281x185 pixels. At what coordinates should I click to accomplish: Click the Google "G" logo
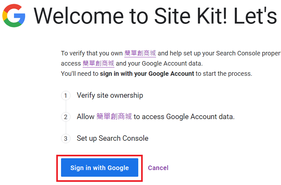[x=14, y=15]
